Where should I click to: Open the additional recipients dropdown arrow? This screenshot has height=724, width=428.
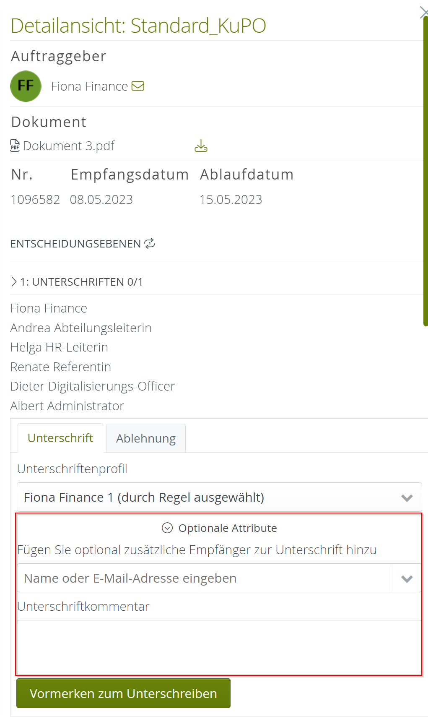click(x=407, y=578)
